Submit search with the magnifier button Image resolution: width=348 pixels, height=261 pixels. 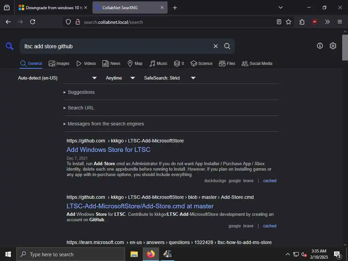click(227, 46)
